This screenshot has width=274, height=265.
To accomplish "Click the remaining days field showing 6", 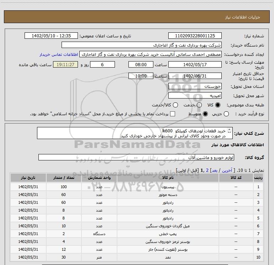I will (x=102, y=64).
